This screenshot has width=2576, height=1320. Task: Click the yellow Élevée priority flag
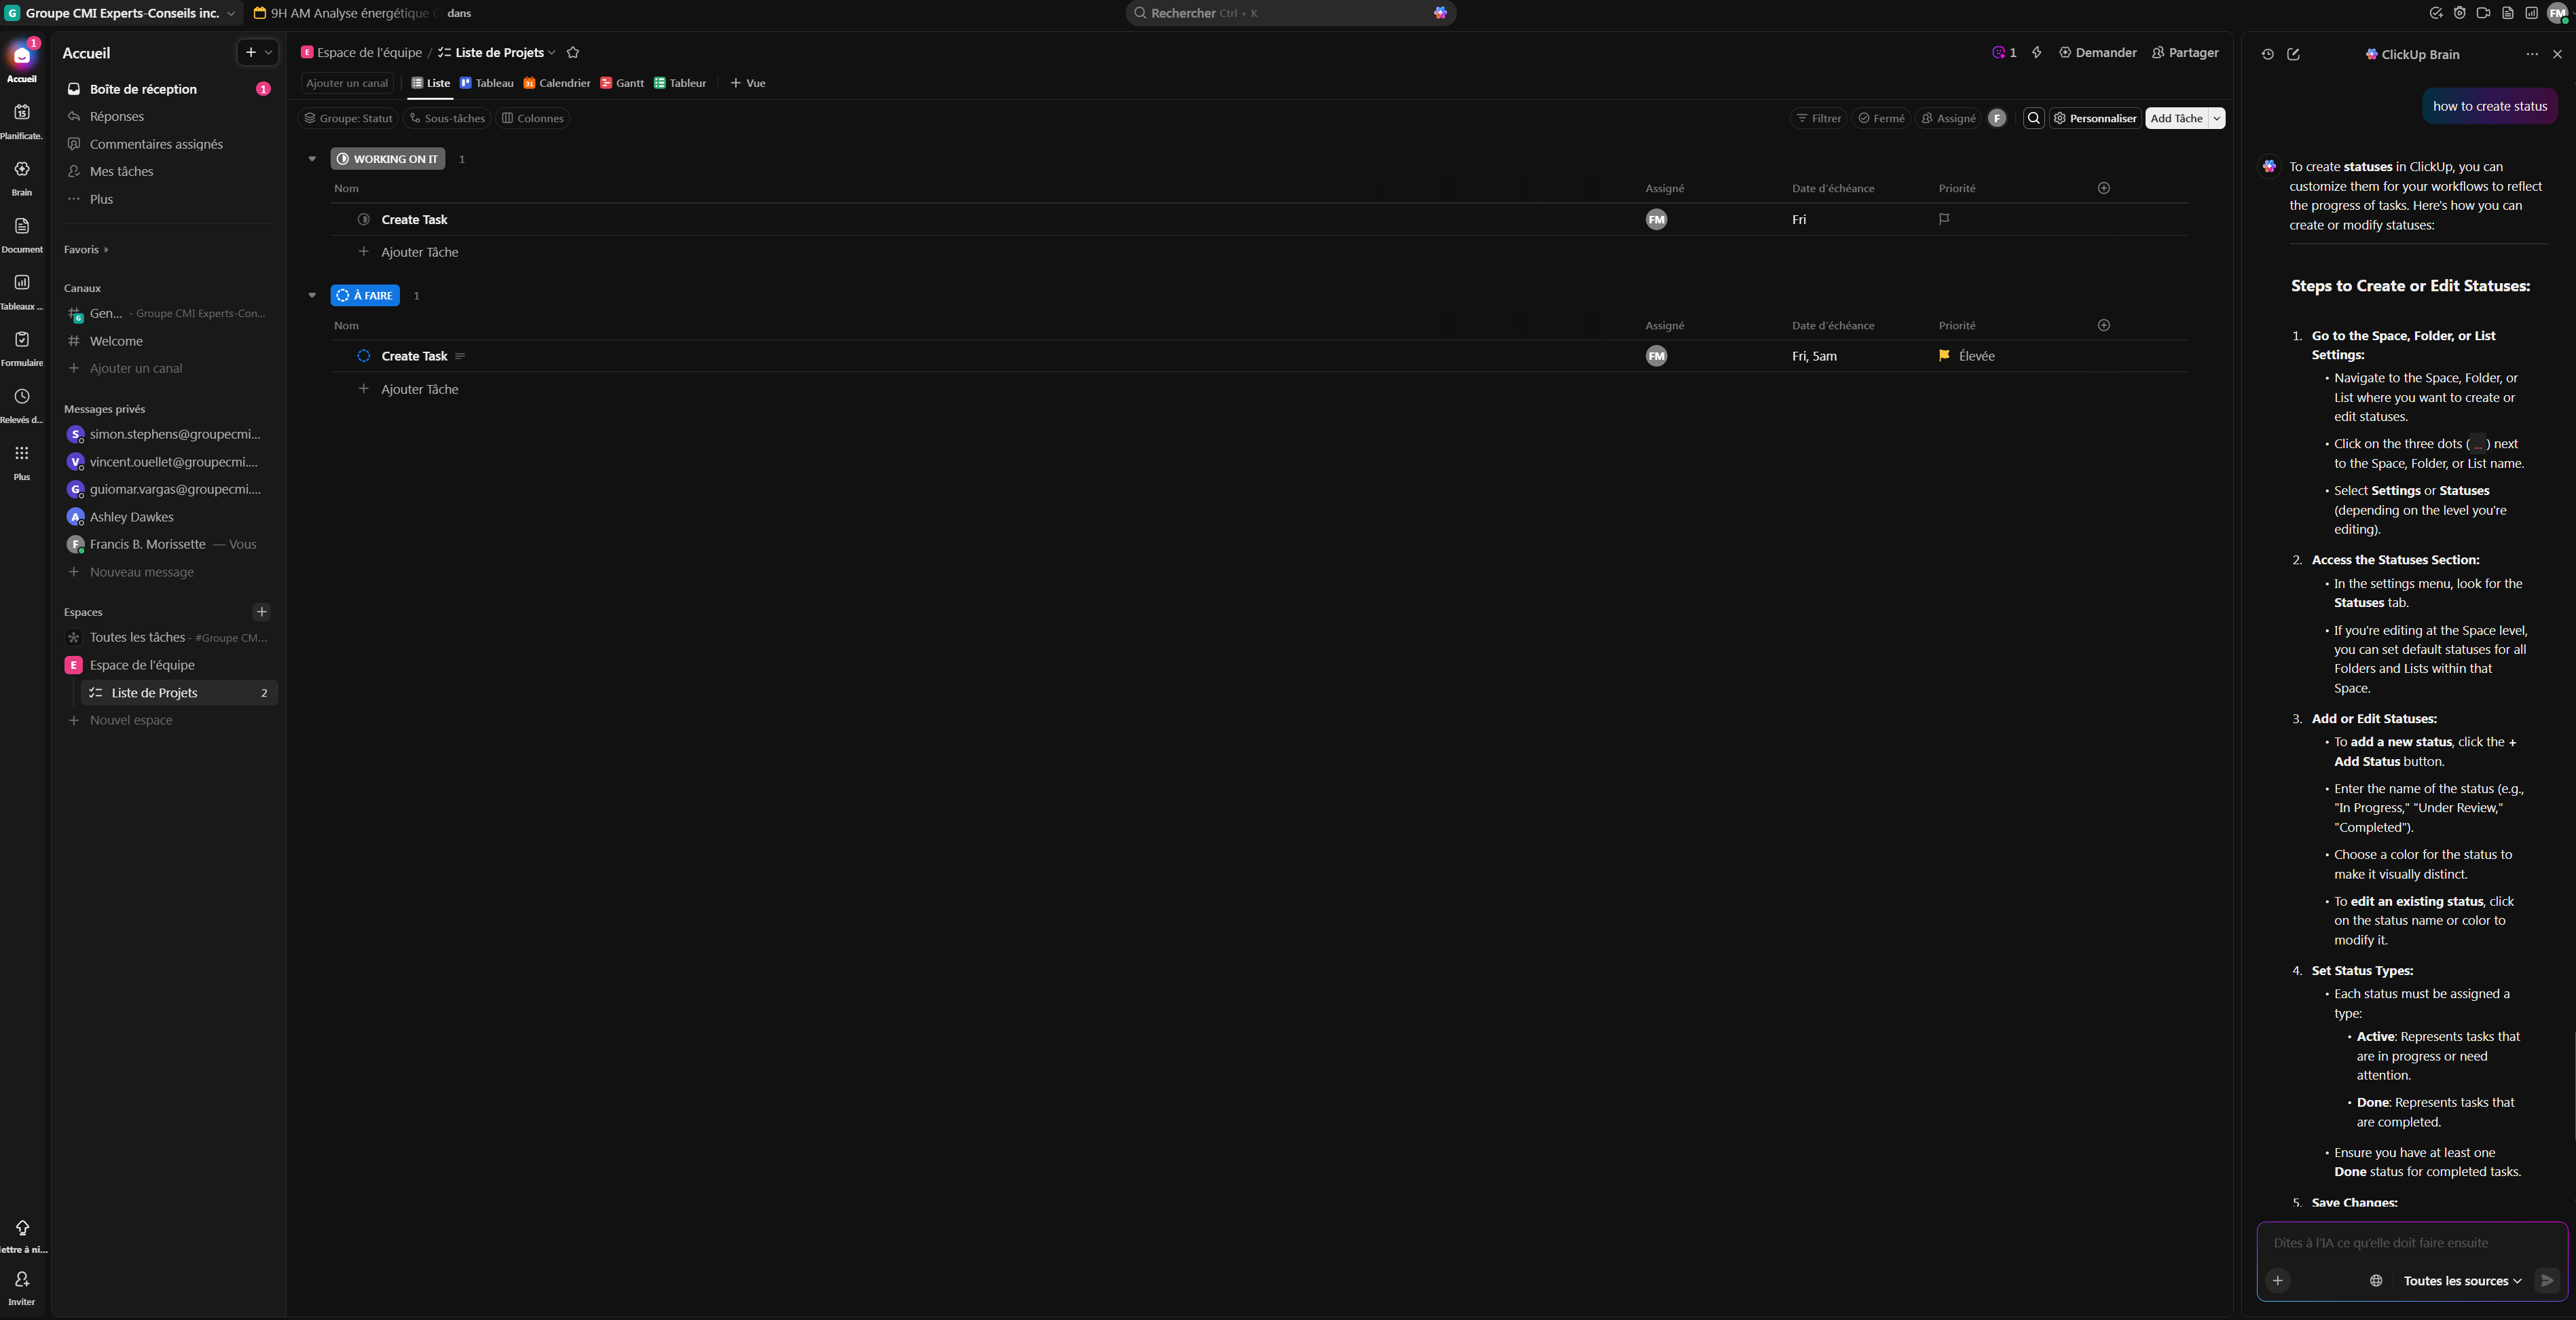pyautogui.click(x=1944, y=356)
